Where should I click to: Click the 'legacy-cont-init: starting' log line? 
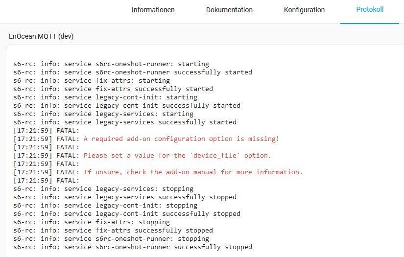(105, 97)
